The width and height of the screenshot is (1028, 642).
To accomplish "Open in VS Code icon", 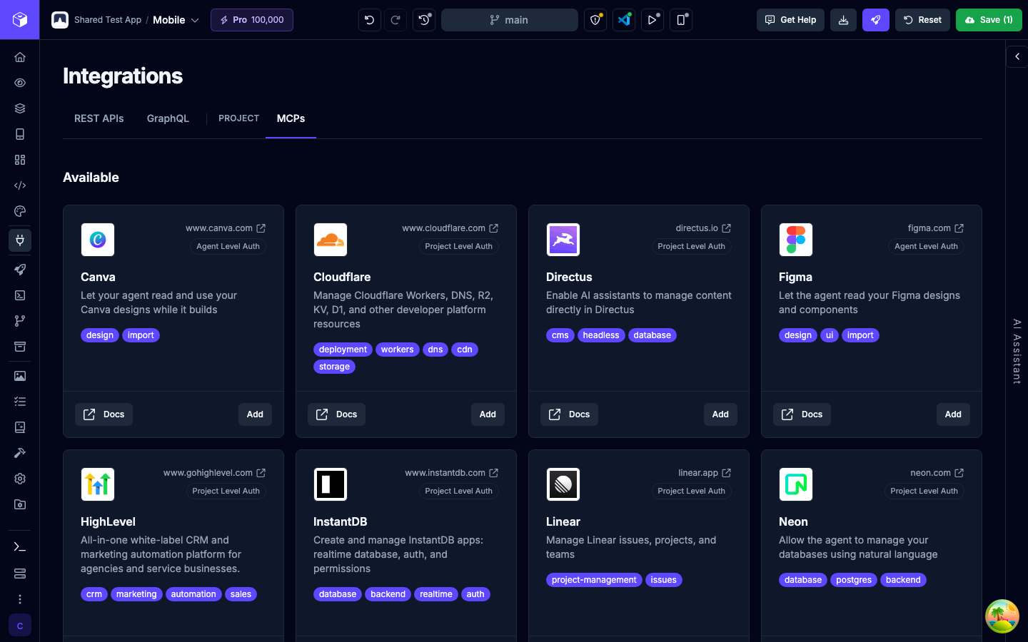I will click(x=624, y=20).
